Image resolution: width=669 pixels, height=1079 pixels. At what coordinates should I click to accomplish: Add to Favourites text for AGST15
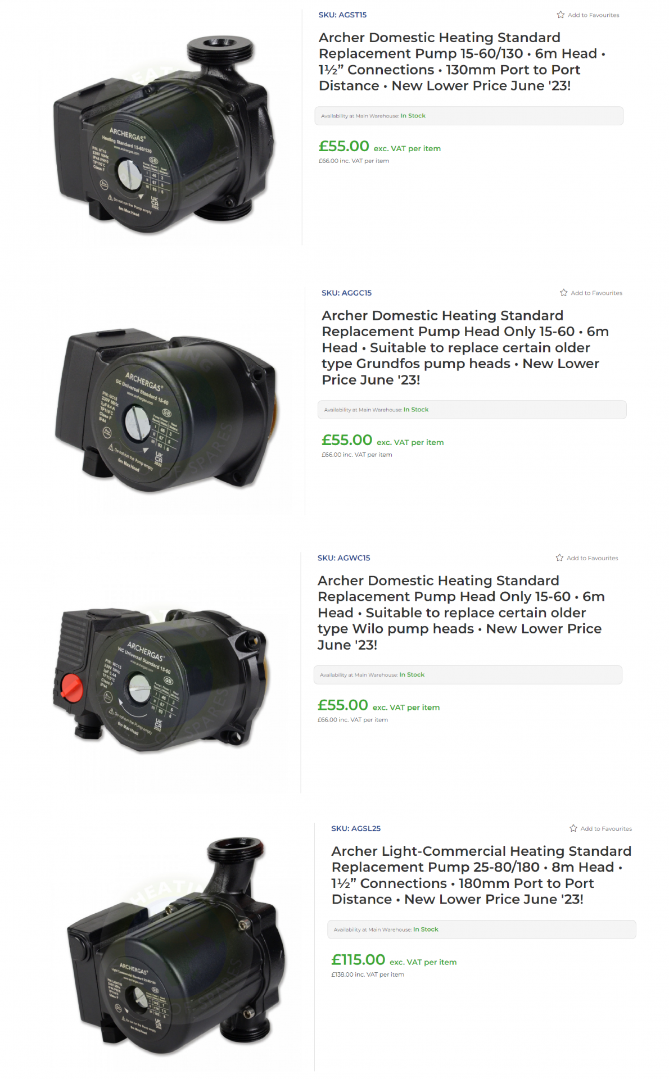(593, 15)
